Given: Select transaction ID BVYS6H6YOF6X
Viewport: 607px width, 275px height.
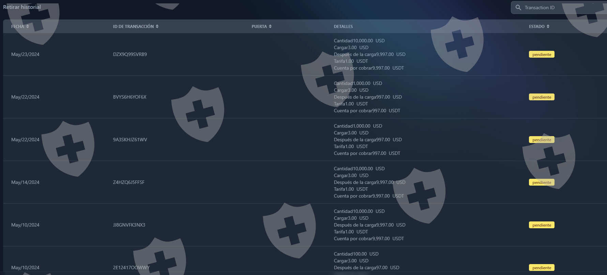Looking at the screenshot, I should click(x=130, y=97).
